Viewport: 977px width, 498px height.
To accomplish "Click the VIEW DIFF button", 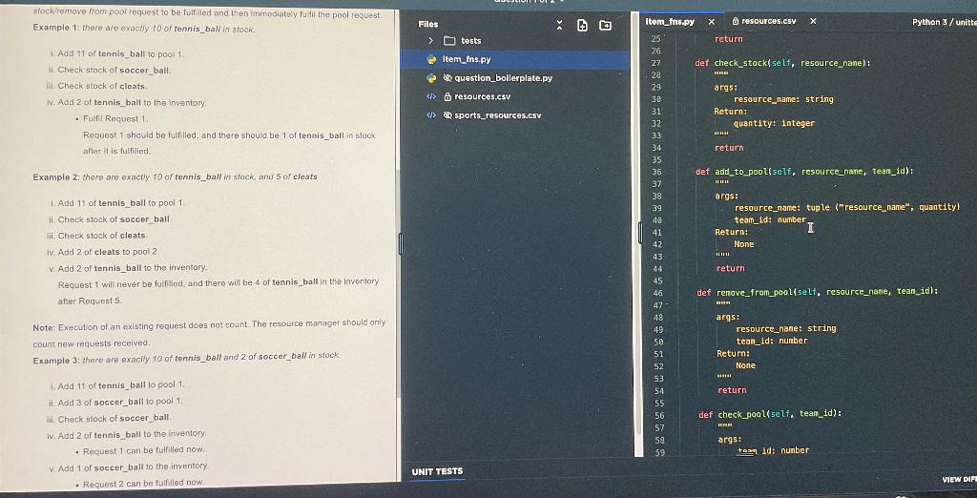I will (x=960, y=479).
